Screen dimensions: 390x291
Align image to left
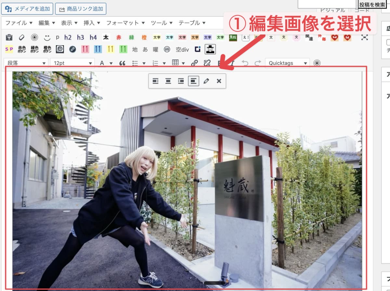coord(155,81)
